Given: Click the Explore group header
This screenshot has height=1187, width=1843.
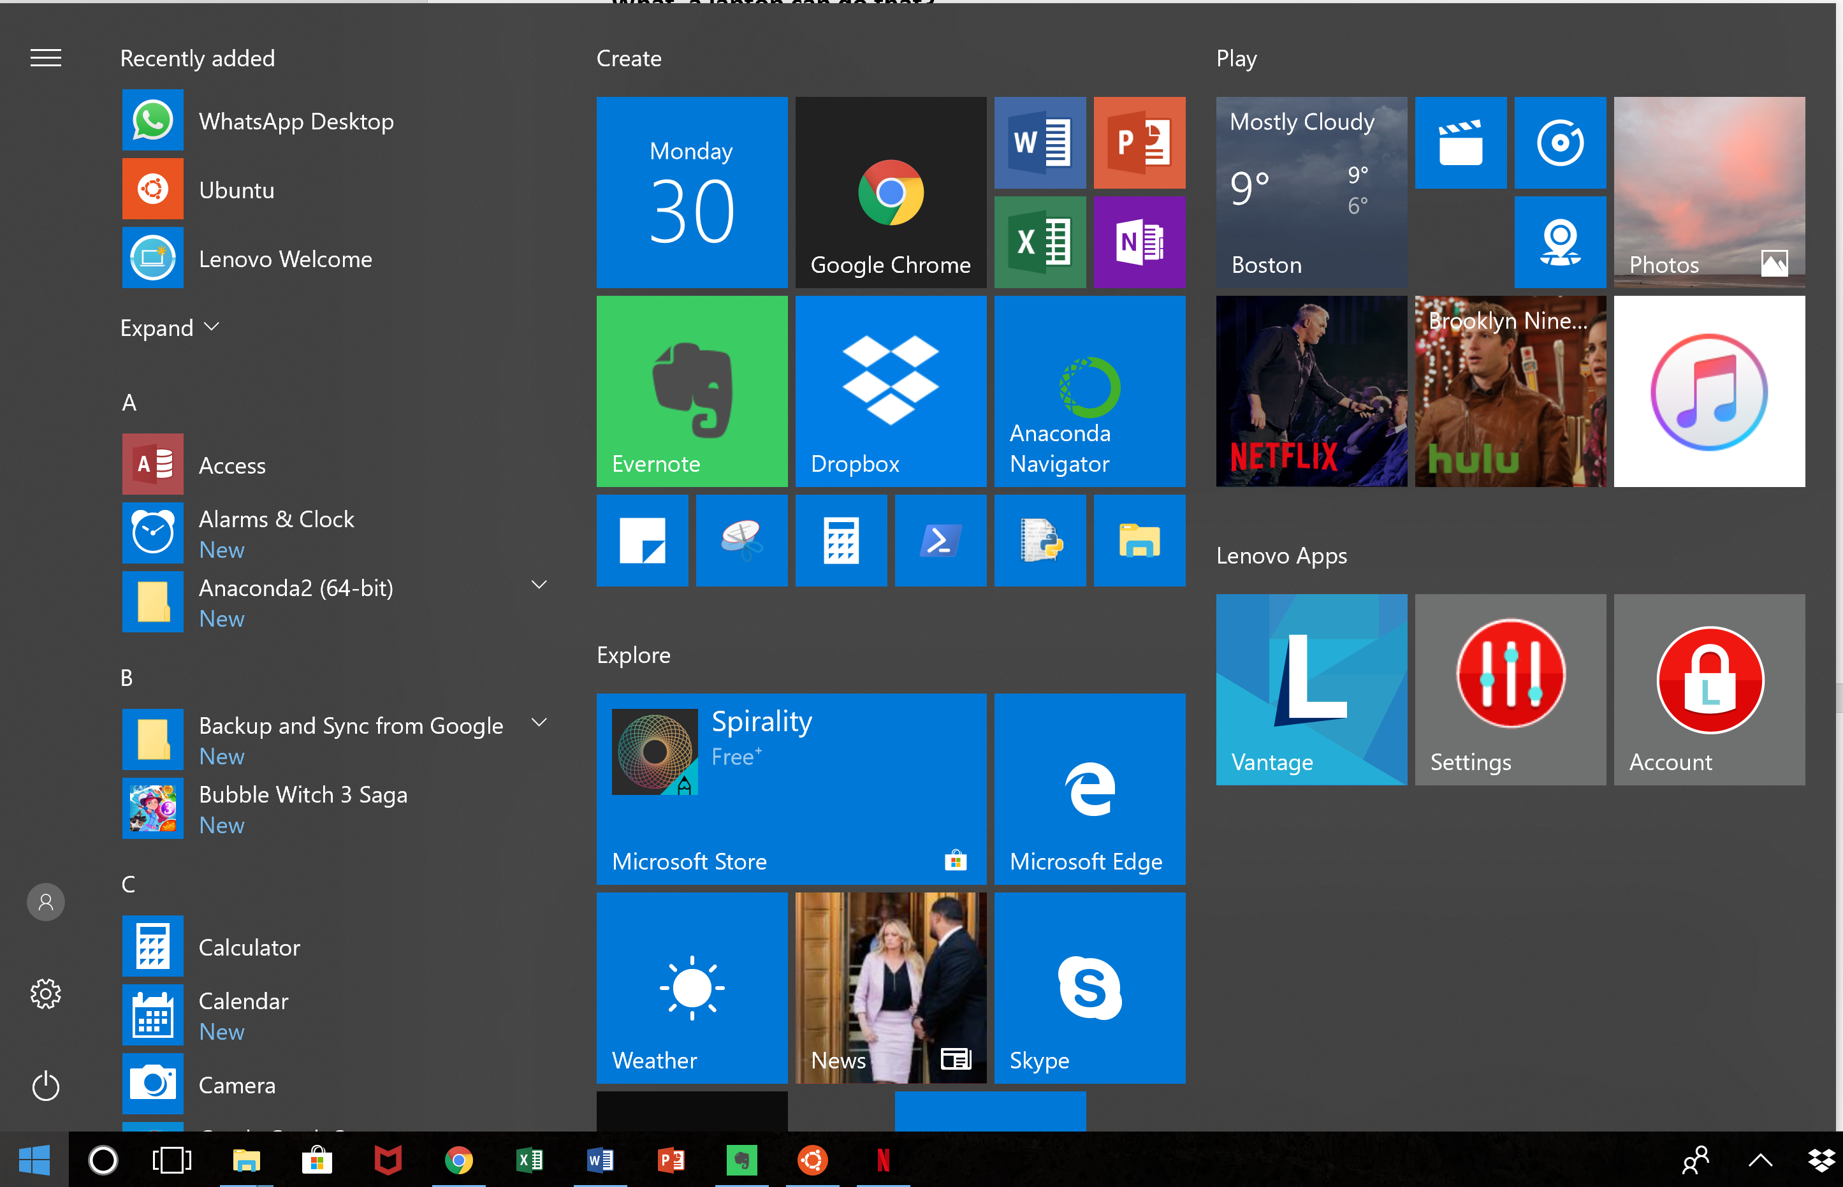Looking at the screenshot, I should (633, 655).
